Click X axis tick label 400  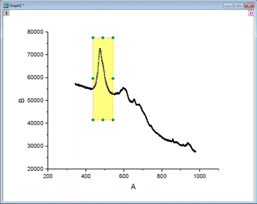click(86, 176)
